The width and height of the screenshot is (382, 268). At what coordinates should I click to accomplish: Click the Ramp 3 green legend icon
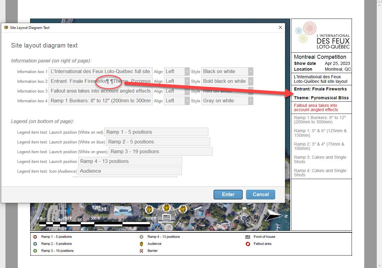point(35,251)
